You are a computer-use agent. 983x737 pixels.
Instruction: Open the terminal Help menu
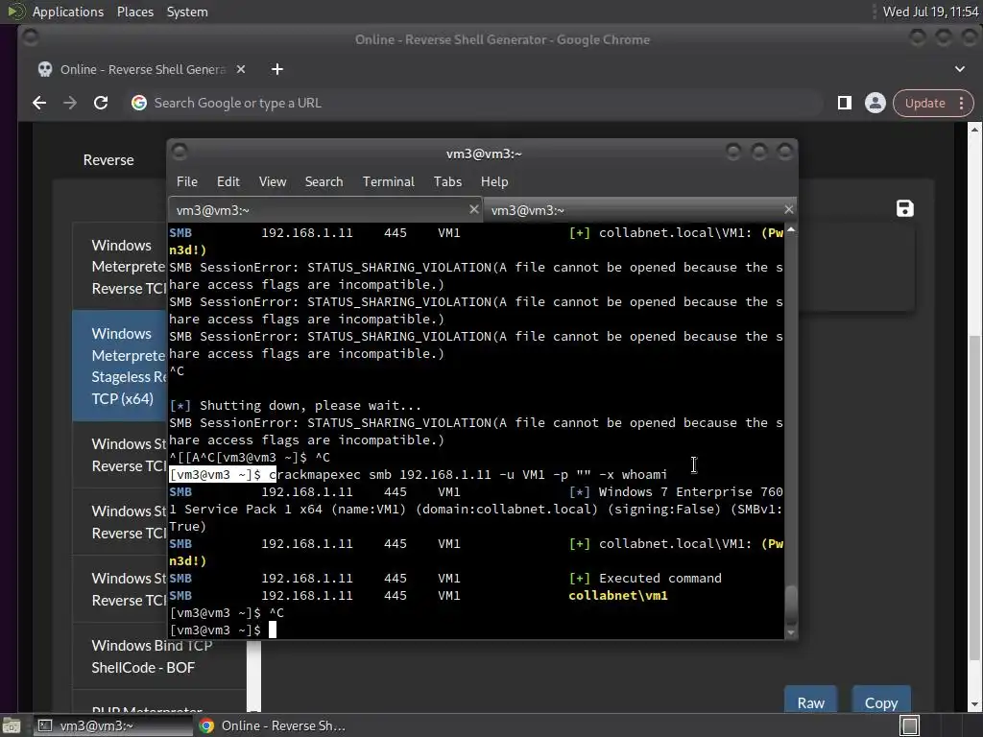(494, 181)
